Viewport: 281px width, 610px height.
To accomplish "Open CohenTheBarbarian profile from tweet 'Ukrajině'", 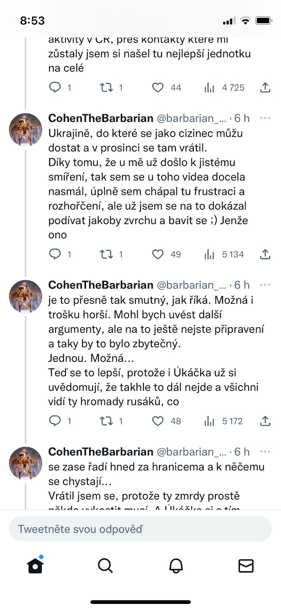I will coord(26,130).
